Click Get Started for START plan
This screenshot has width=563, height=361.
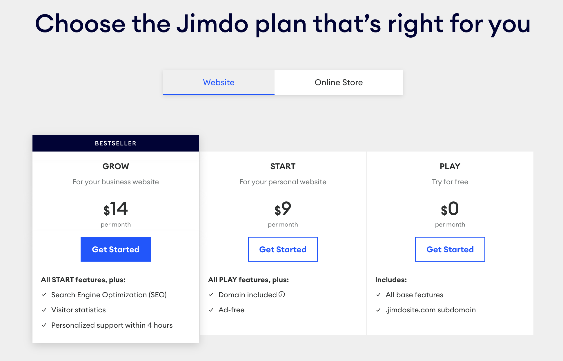(284, 249)
